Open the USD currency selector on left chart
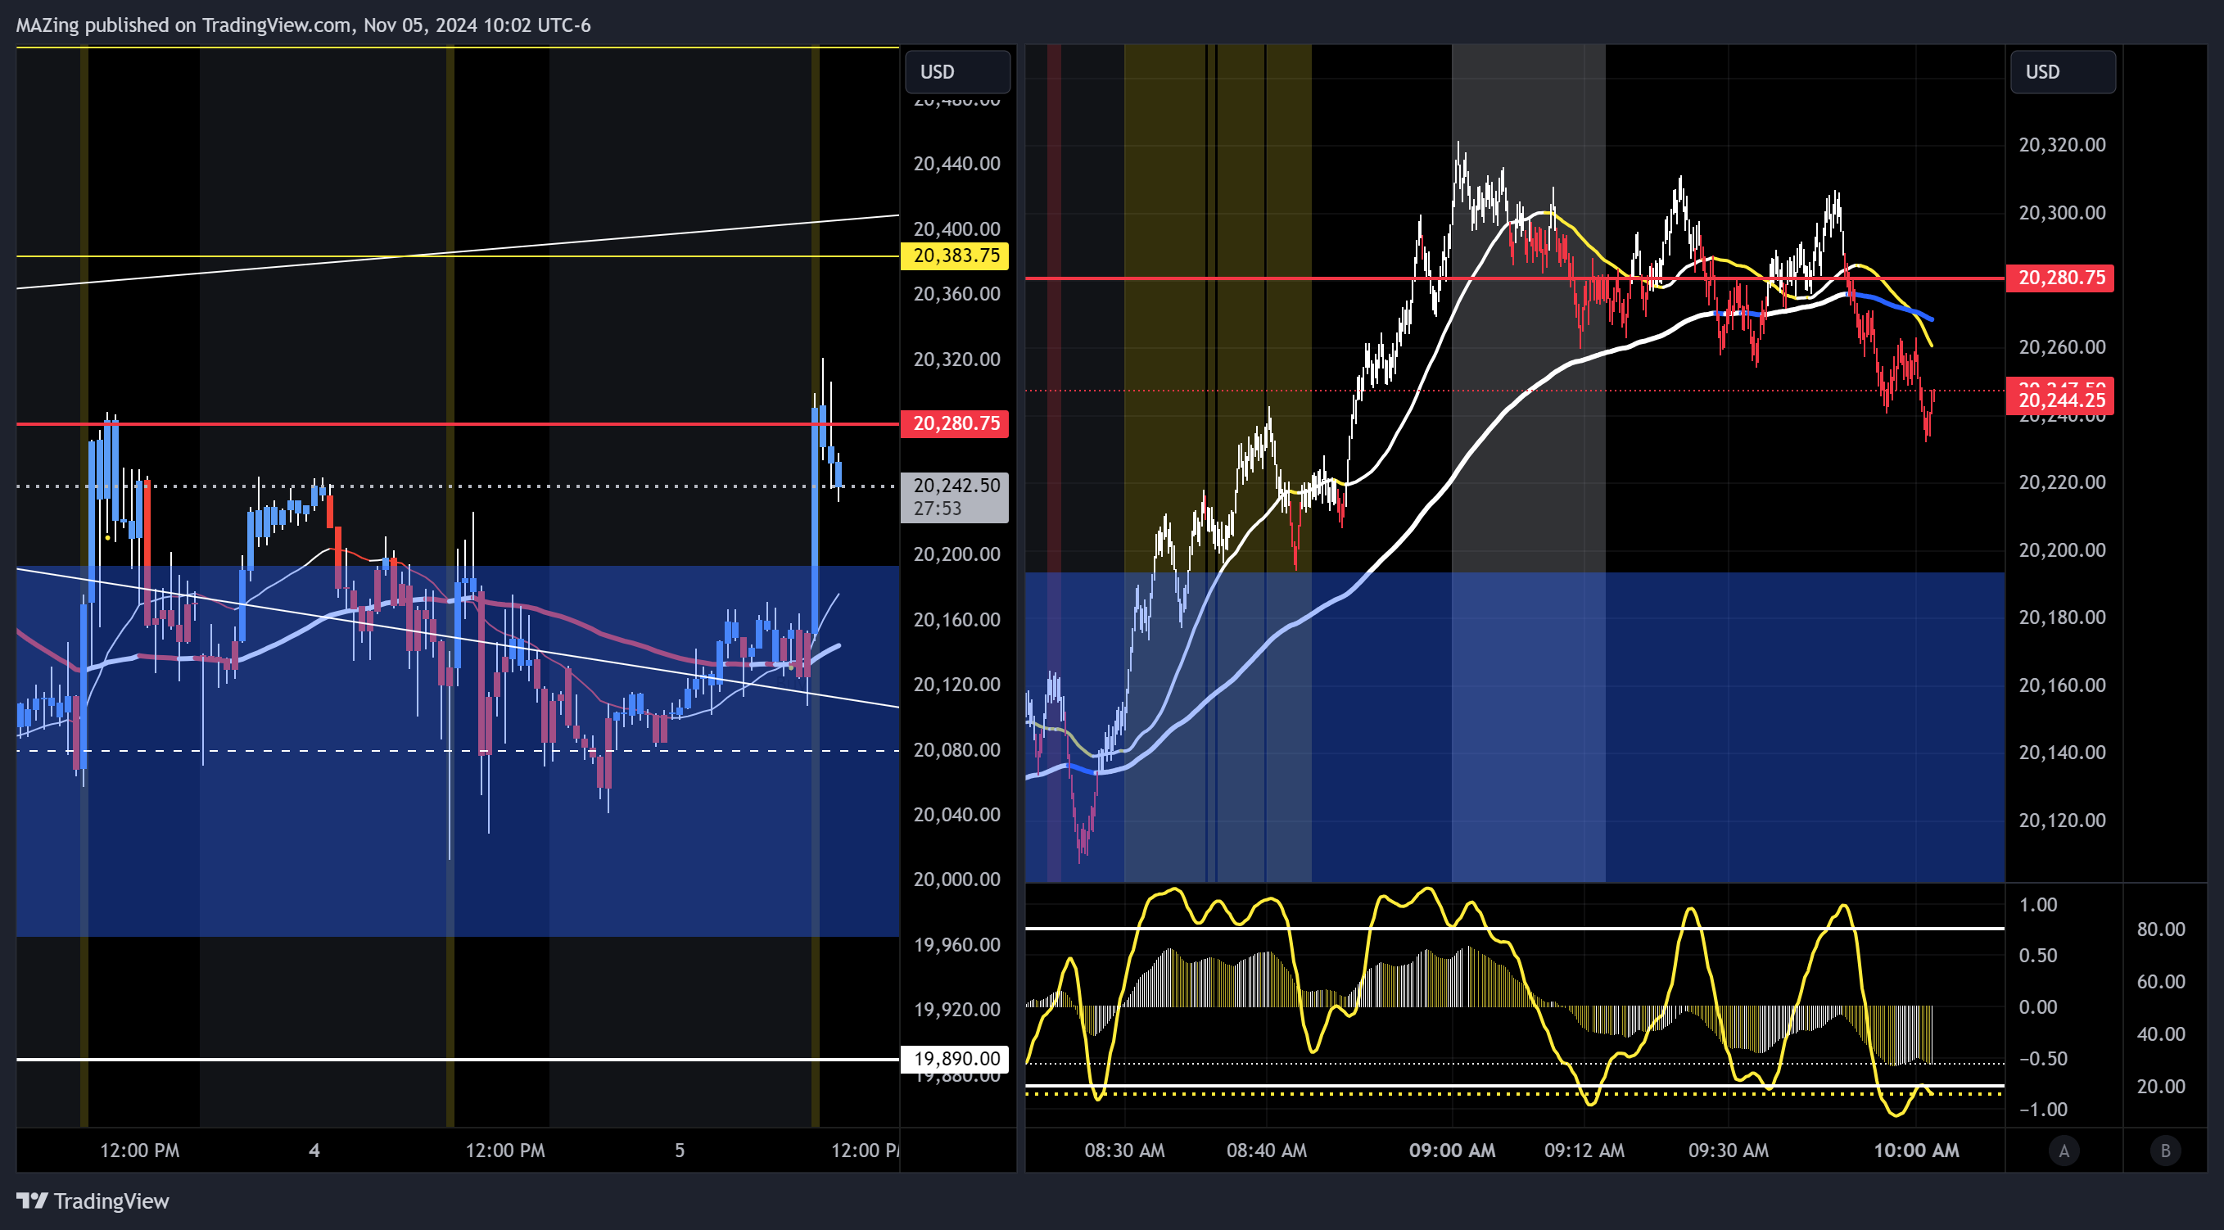Screen dimensions: 2224x1230 (956, 71)
